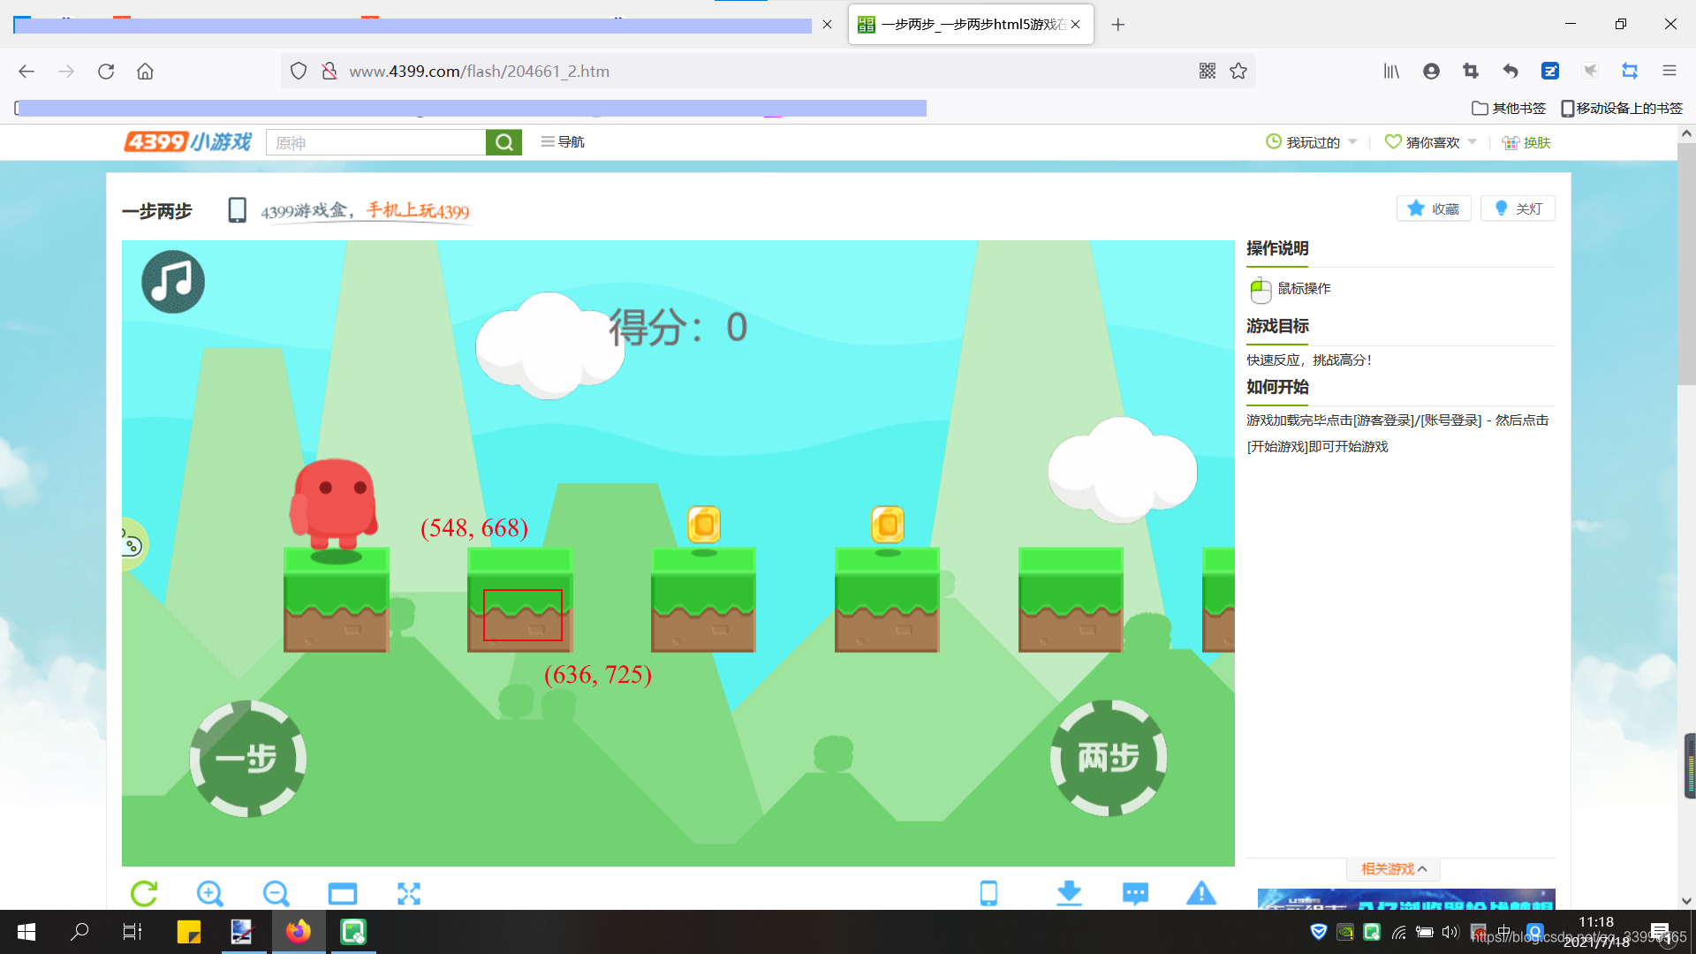
Task: Open a new browser tab with plus
Action: (x=1118, y=25)
